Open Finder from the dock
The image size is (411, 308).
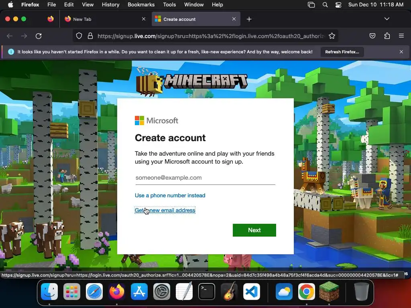coord(49,292)
